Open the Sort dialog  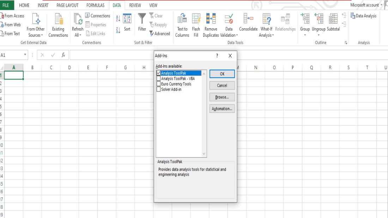pos(127,23)
